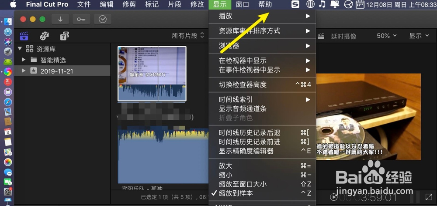The width and height of the screenshot is (437, 206).
Task: Open the 时间线索引 submenu
Action: (262, 99)
